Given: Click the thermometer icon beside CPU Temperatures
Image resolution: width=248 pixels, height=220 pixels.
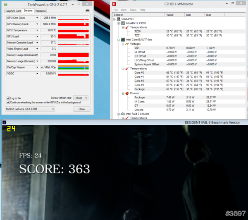Looking at the screenshot, I should (127, 69).
